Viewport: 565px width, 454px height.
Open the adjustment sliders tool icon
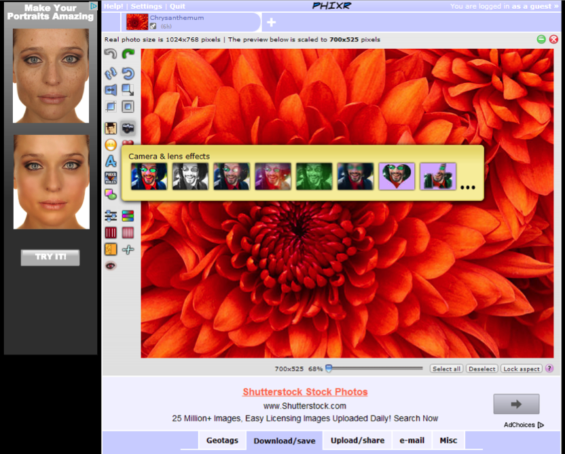[x=111, y=216]
